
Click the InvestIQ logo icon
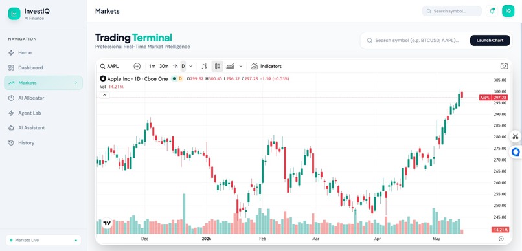point(14,14)
